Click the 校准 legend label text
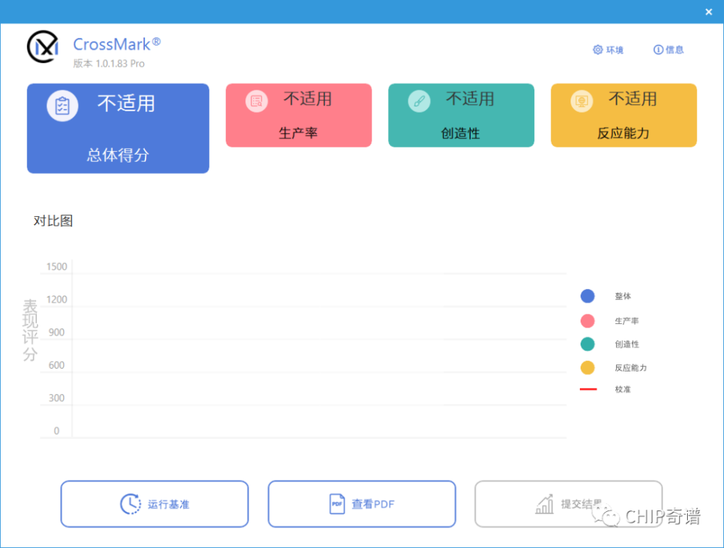 point(623,389)
